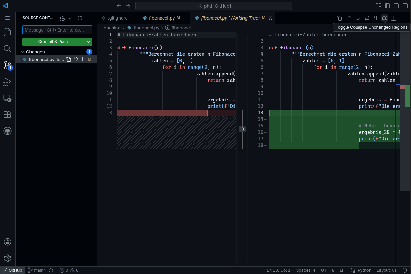
Task: Click the commit checkmark in Source Control header
Action: [71, 18]
